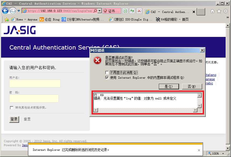Click the 用户名 username input field

coord(35,83)
